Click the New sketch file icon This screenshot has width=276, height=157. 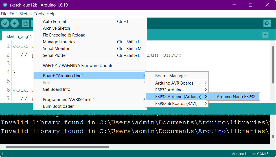pyautogui.click(x=25, y=23)
